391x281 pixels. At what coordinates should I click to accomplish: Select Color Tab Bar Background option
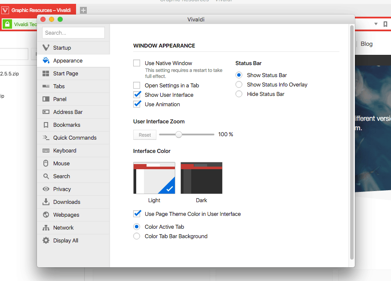[x=137, y=236]
